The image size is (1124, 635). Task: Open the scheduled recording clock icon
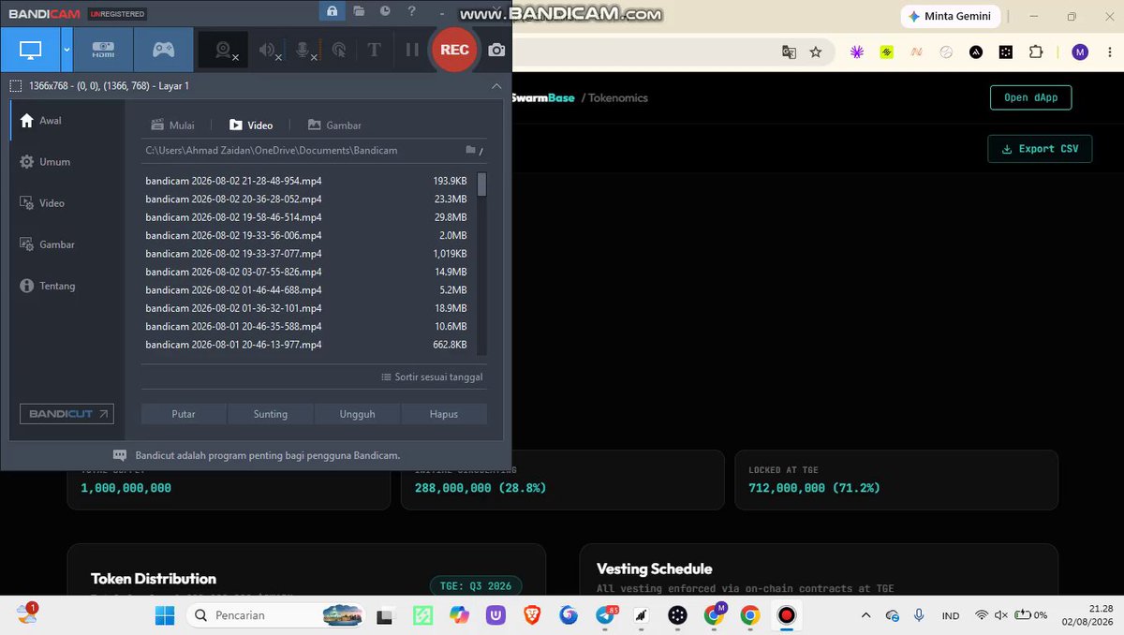(x=385, y=11)
